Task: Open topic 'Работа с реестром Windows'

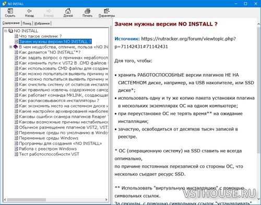Action: pos(48,149)
